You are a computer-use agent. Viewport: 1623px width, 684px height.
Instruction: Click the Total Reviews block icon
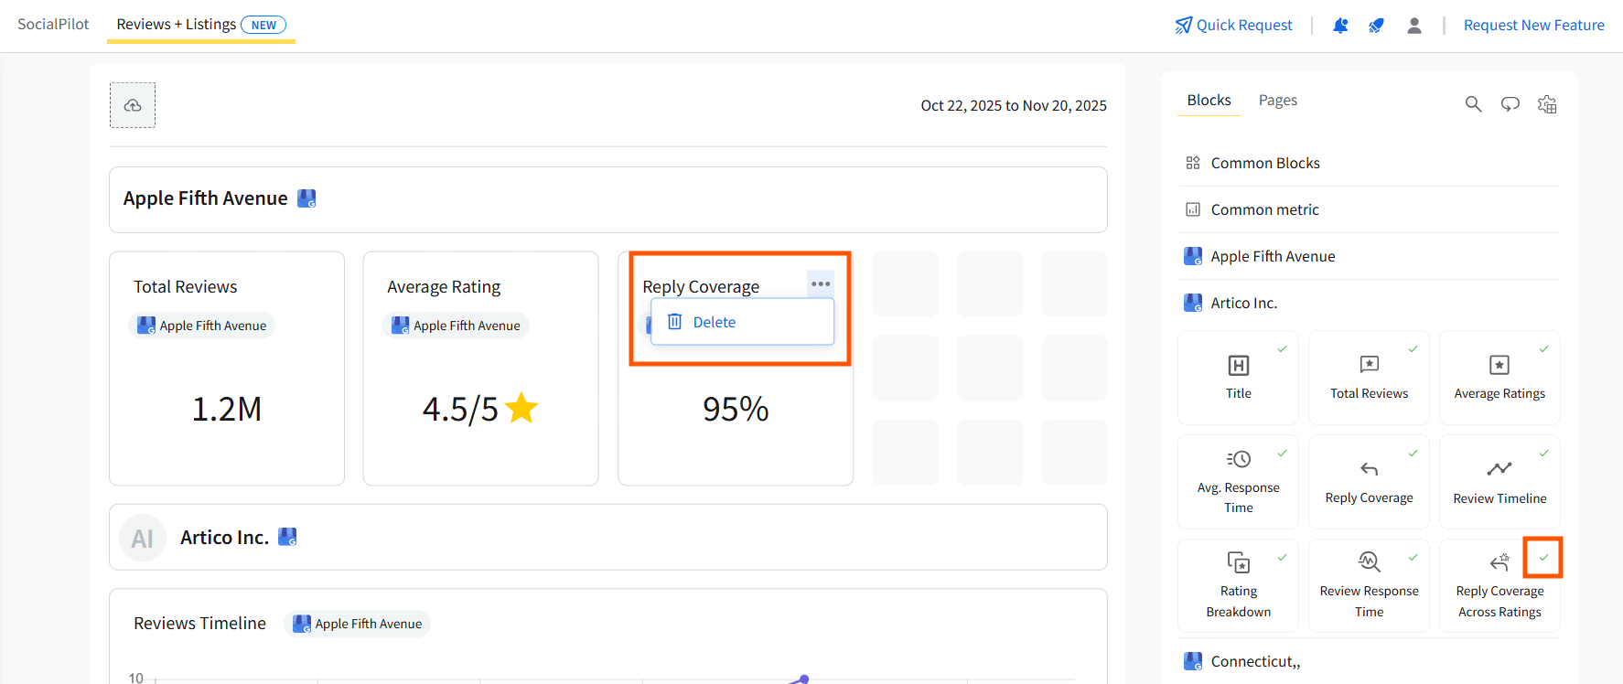click(1369, 365)
